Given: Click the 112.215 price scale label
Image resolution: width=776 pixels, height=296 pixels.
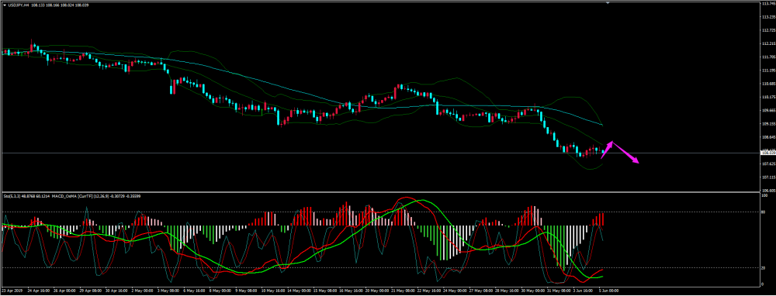Looking at the screenshot, I should [768, 43].
